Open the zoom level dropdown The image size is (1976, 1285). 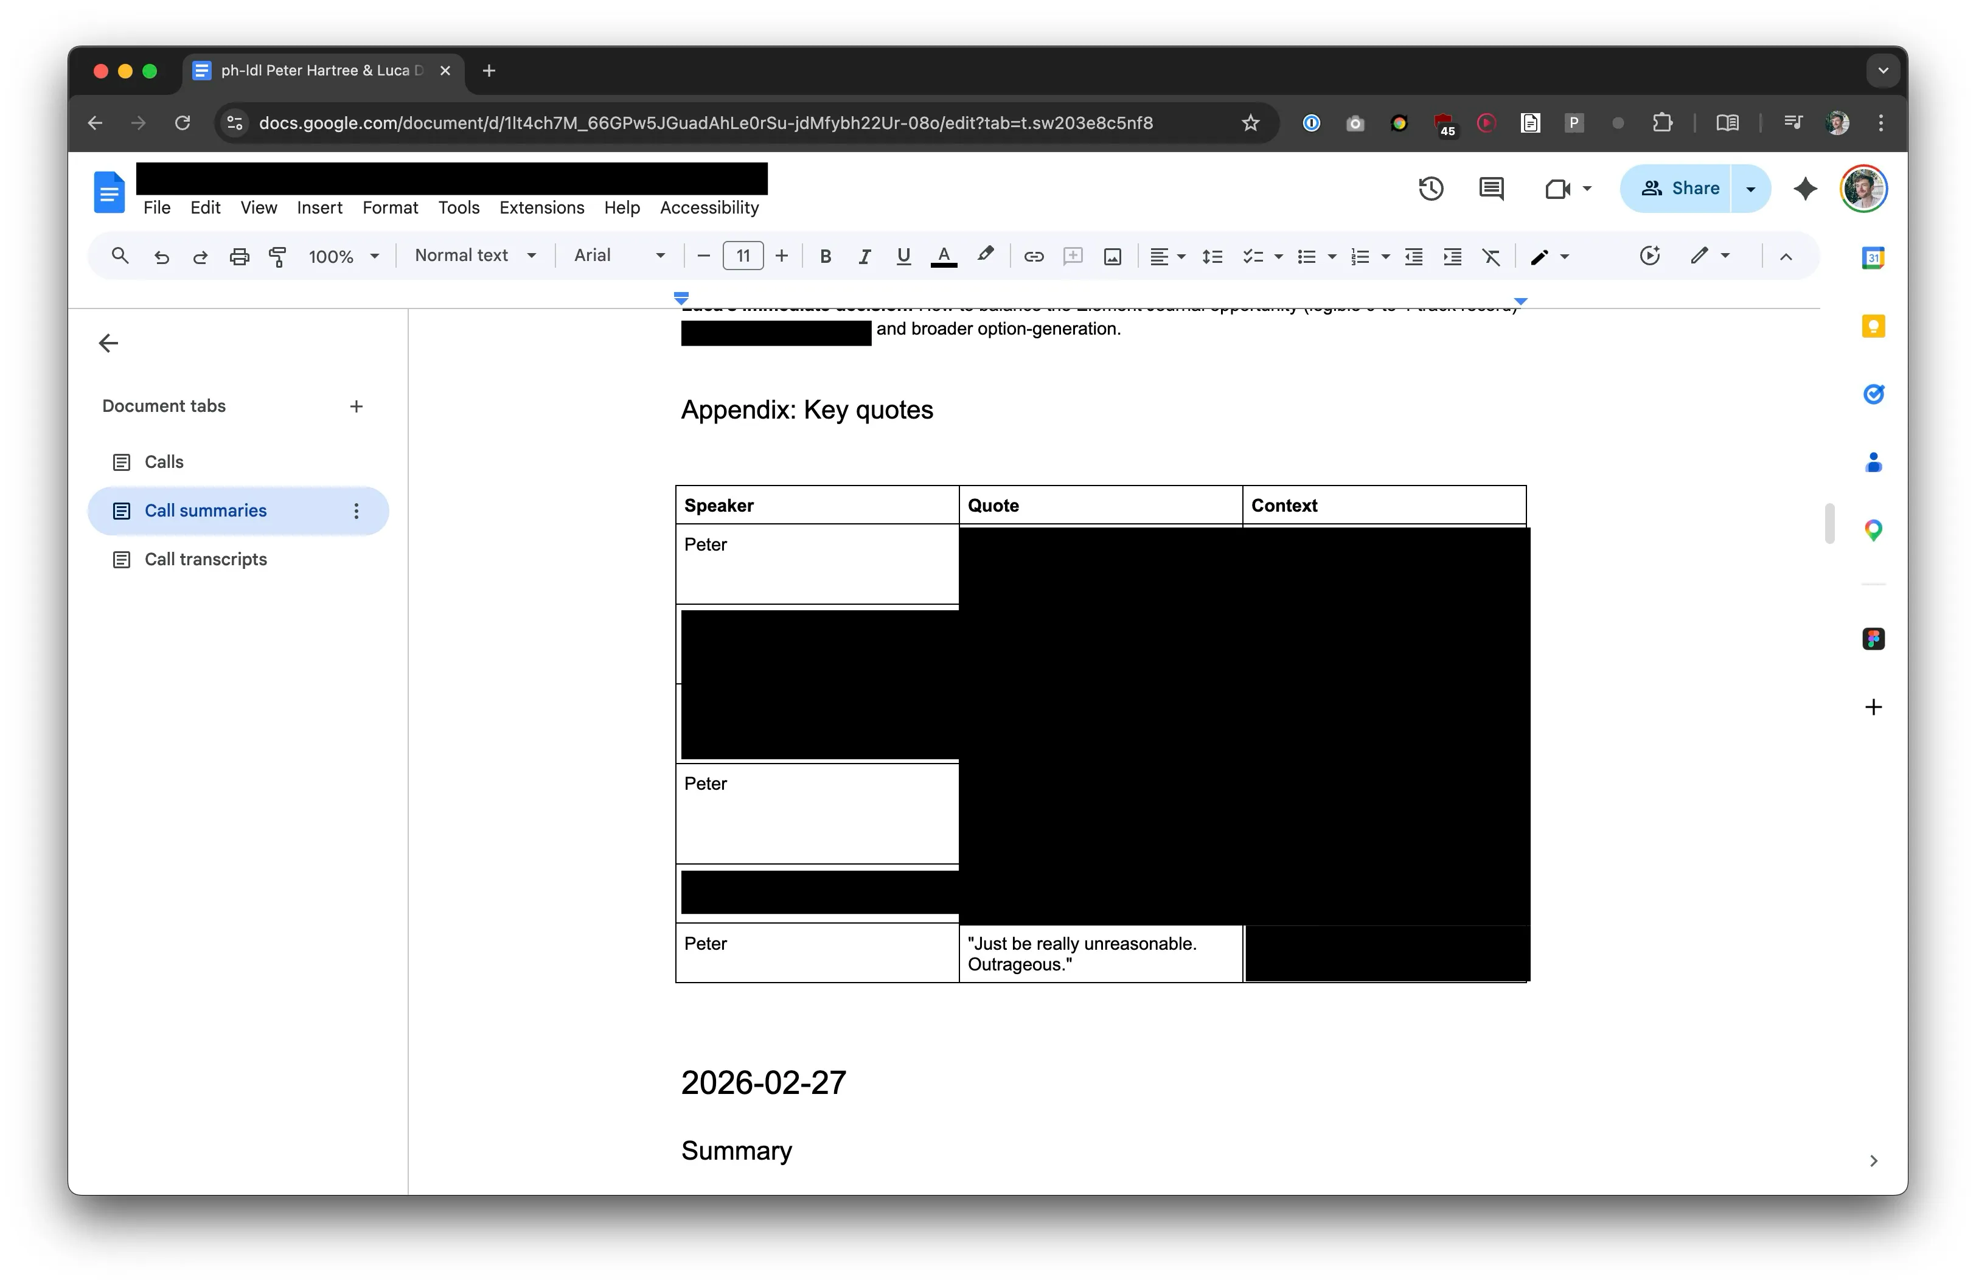click(x=344, y=256)
